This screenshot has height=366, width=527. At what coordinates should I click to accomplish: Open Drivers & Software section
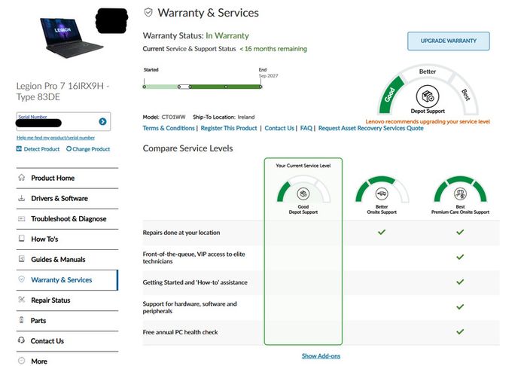[67, 199]
